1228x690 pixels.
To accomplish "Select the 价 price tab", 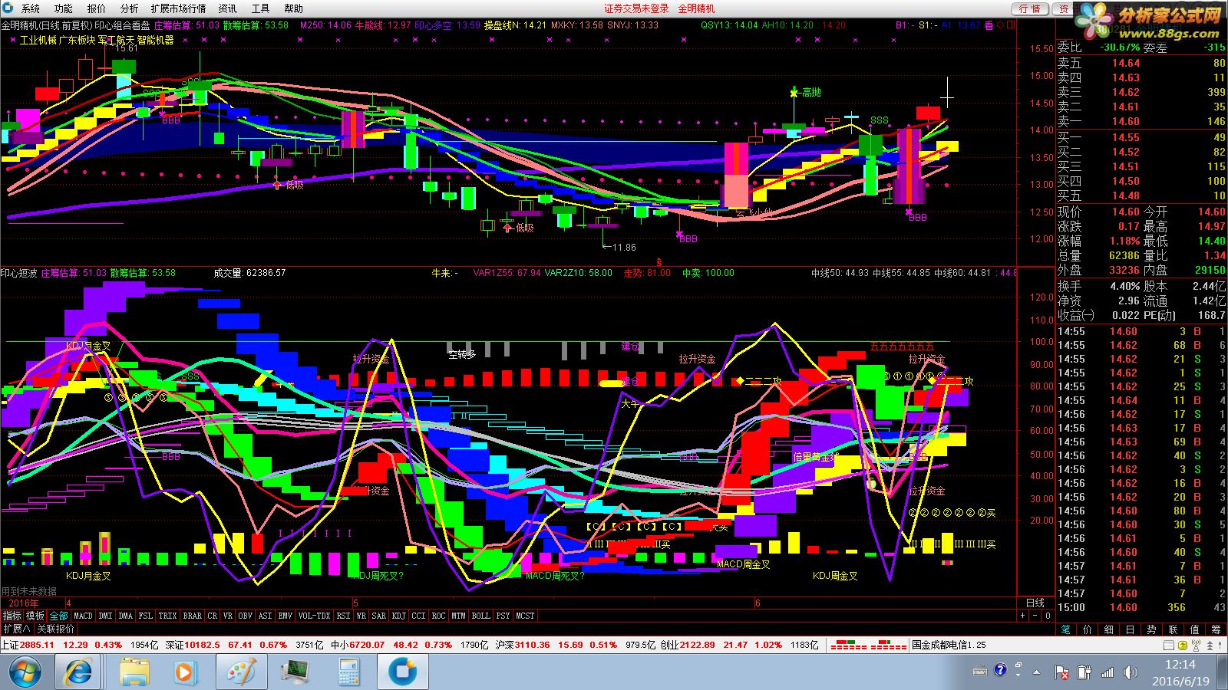I will coord(1087,629).
